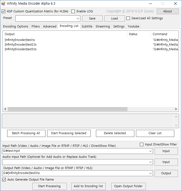The image size is (182, 191).
Task: Uncheck Auto Generate Output File Name
Action: click(4, 179)
